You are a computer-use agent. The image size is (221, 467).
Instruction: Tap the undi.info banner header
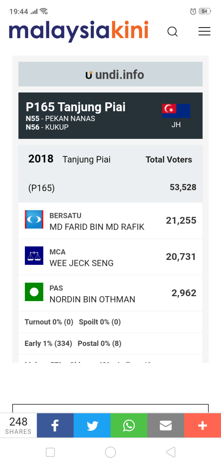coord(110,74)
